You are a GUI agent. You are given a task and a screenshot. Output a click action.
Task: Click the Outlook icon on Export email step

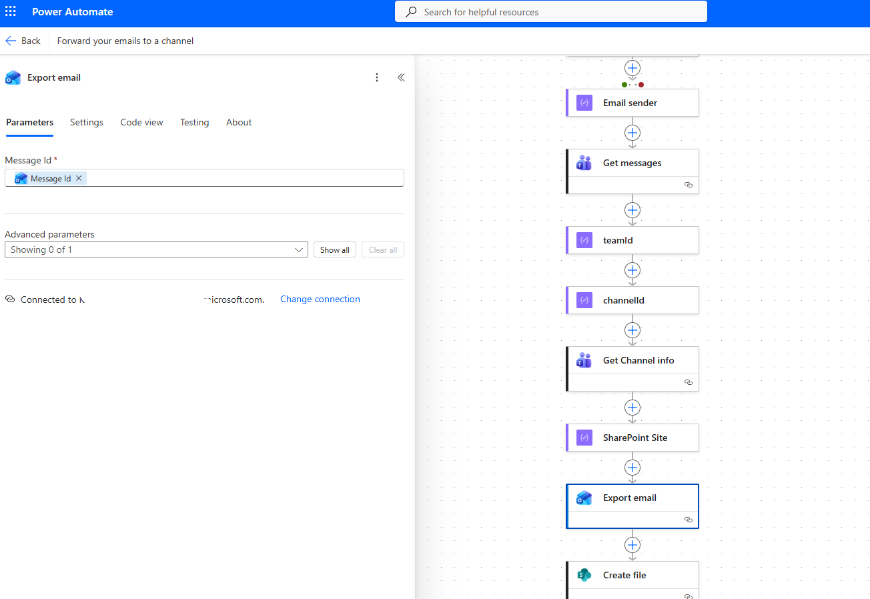584,498
